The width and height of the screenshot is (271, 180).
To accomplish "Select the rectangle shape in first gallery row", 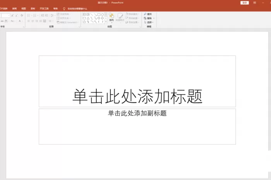I will point(99,14).
